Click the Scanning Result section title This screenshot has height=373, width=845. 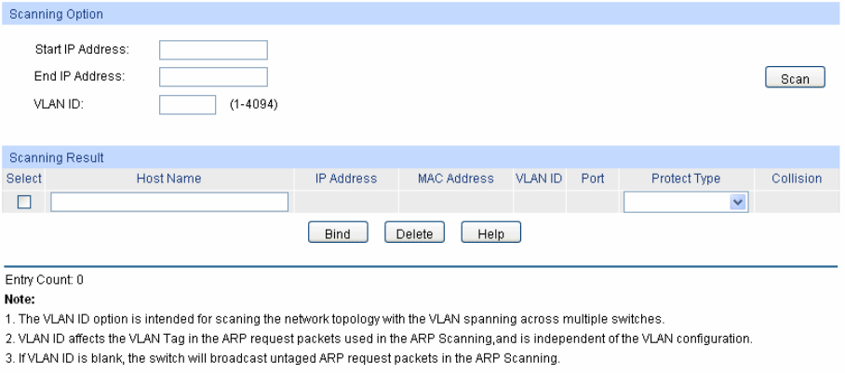tap(55, 158)
